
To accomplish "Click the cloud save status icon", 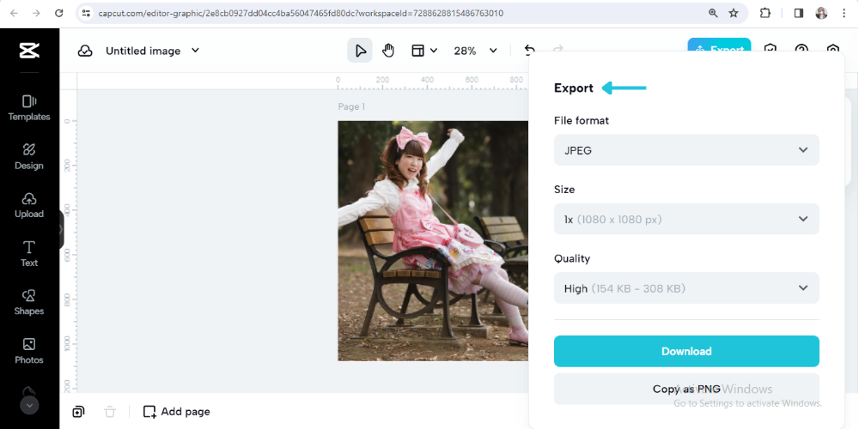I will (x=85, y=51).
